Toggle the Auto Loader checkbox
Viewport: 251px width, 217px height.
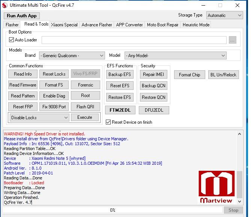point(12,40)
